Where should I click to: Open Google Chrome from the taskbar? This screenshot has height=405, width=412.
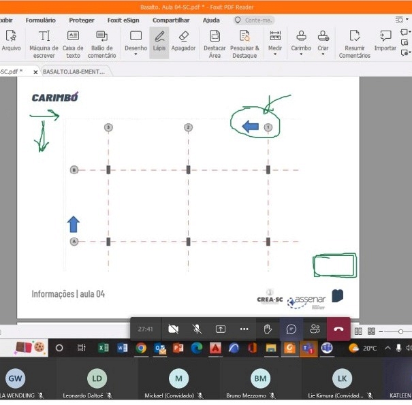[141, 348]
